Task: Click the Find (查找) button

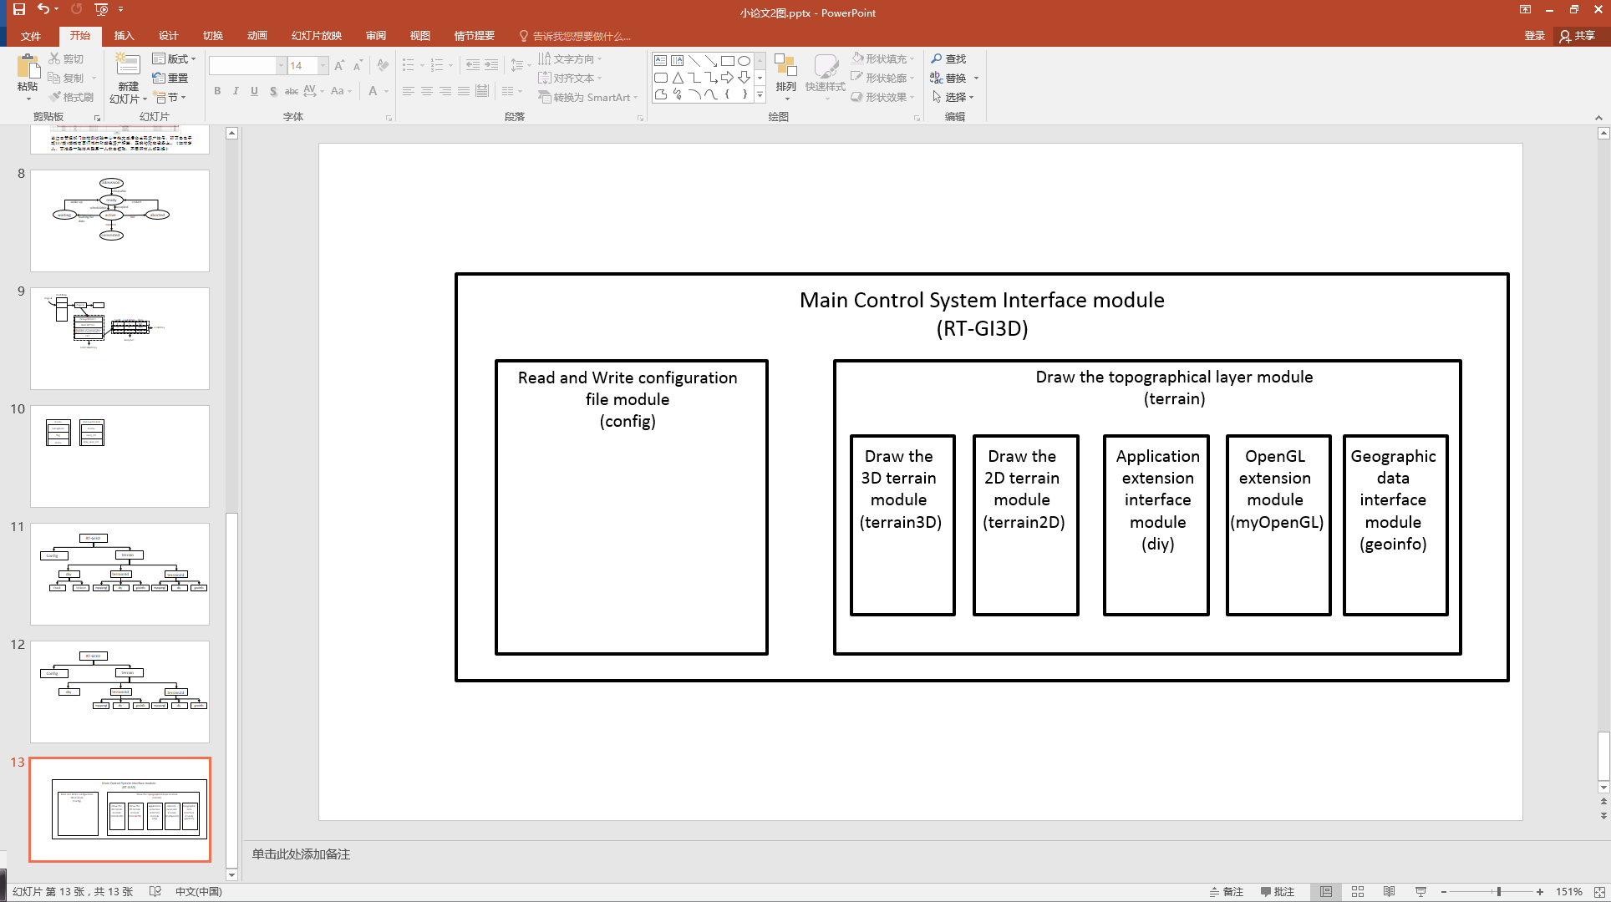Action: (x=948, y=58)
